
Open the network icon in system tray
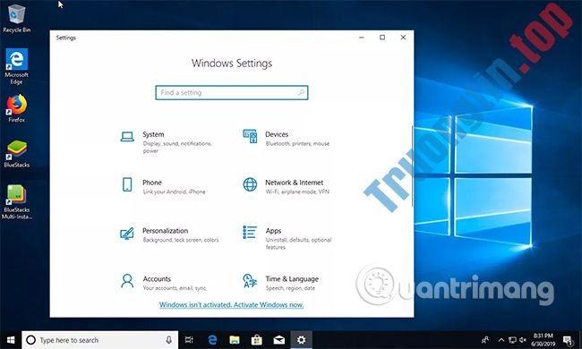pos(512,340)
